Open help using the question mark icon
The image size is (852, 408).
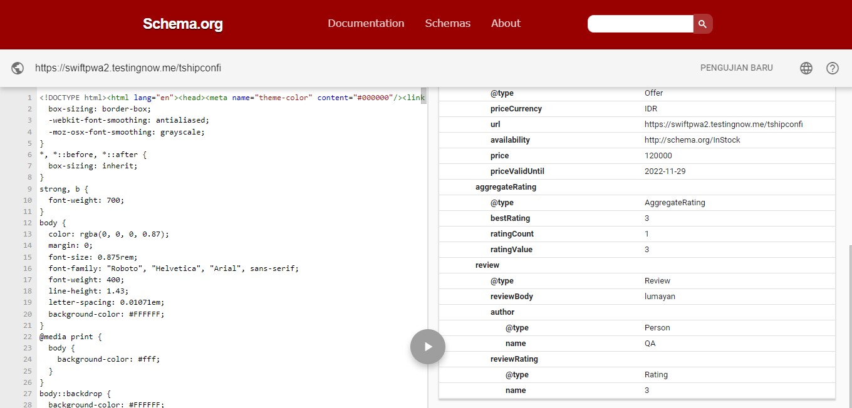[x=833, y=68]
